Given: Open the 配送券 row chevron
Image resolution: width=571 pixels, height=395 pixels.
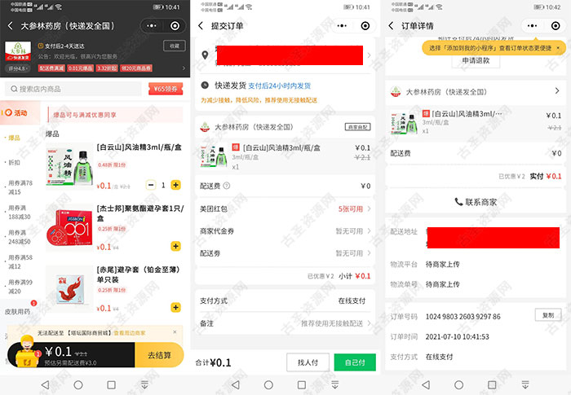Looking at the screenshot, I should (x=369, y=253).
